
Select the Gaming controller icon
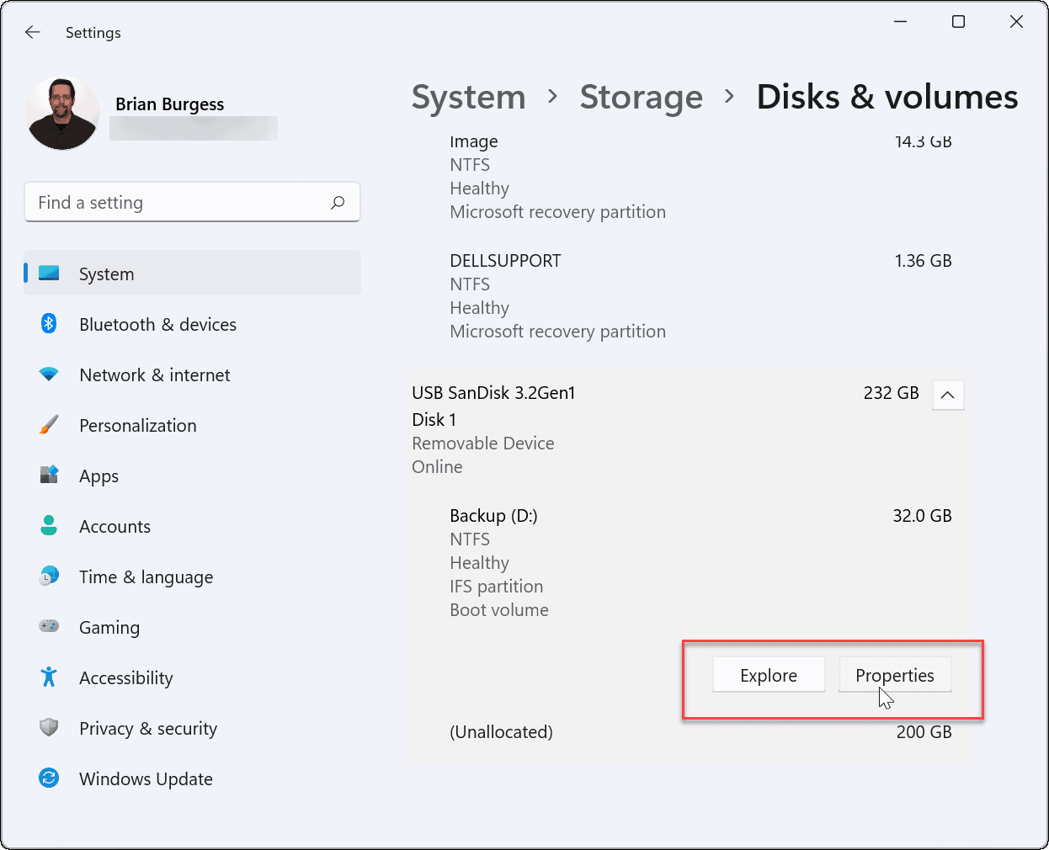[48, 627]
